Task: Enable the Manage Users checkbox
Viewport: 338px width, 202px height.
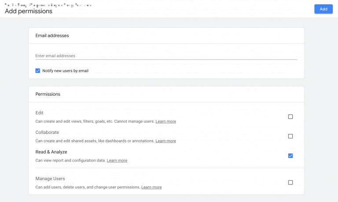Action: click(290, 182)
